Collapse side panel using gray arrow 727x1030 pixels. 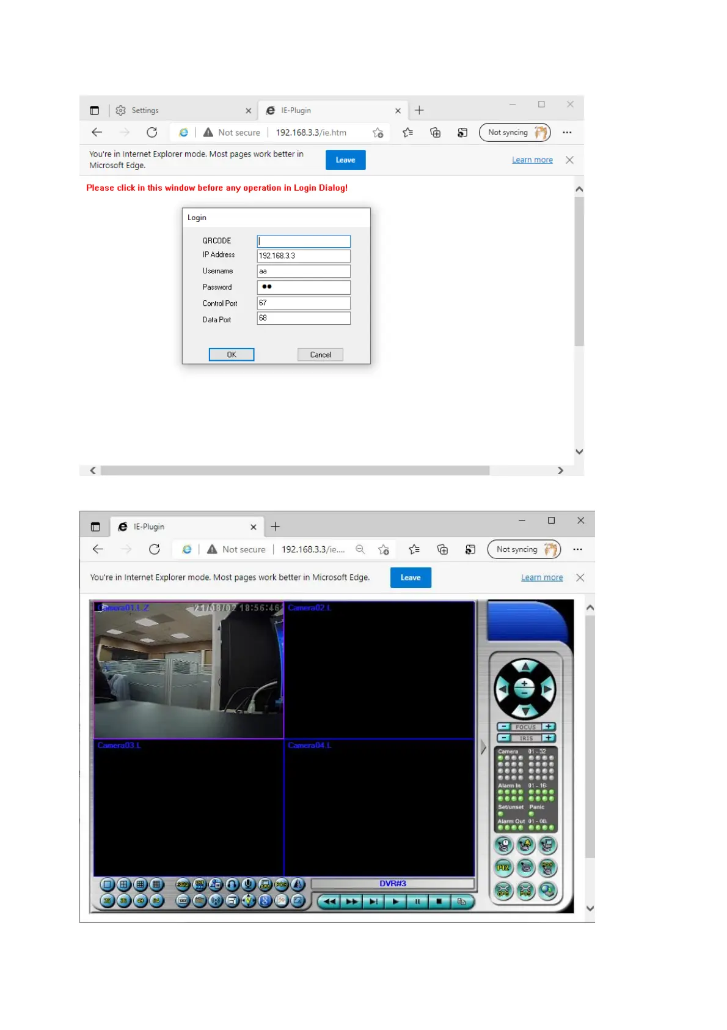[x=483, y=747]
